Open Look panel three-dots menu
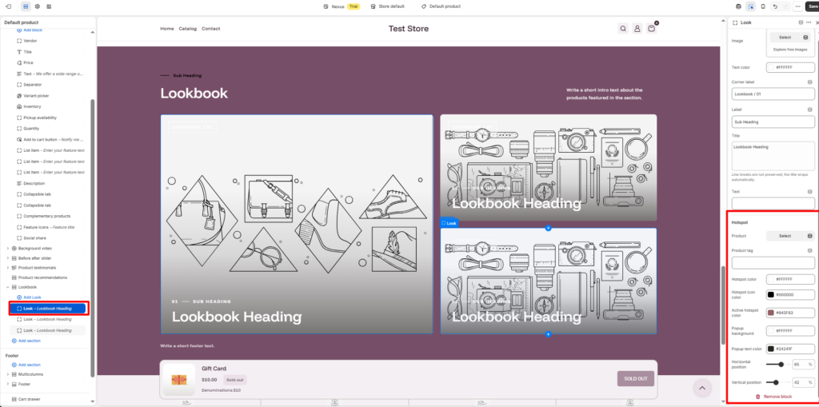The height and width of the screenshot is (407, 819). tap(809, 22)
